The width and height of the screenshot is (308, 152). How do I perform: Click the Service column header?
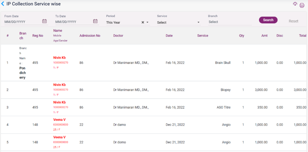coord(202,36)
